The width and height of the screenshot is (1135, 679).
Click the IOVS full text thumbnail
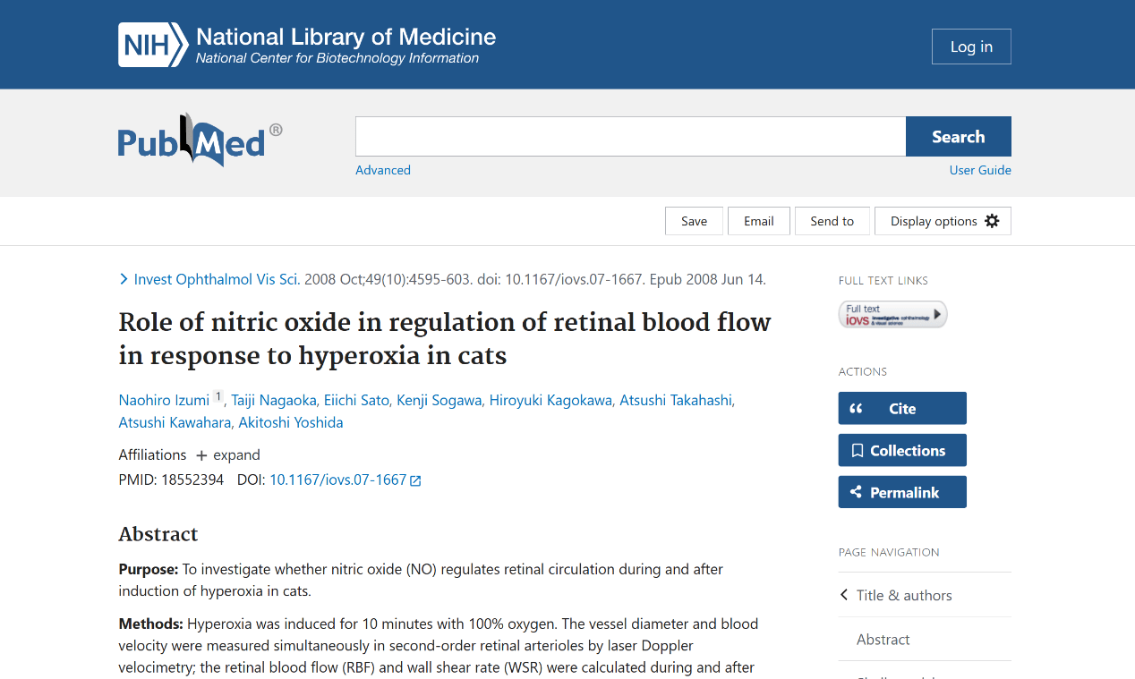892,314
